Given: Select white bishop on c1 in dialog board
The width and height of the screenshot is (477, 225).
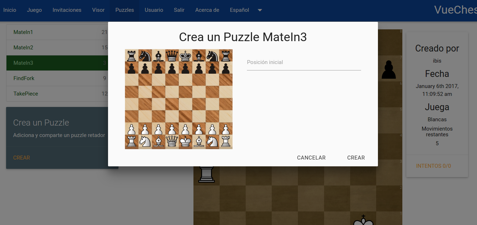Looking at the screenshot, I should click(x=159, y=141).
